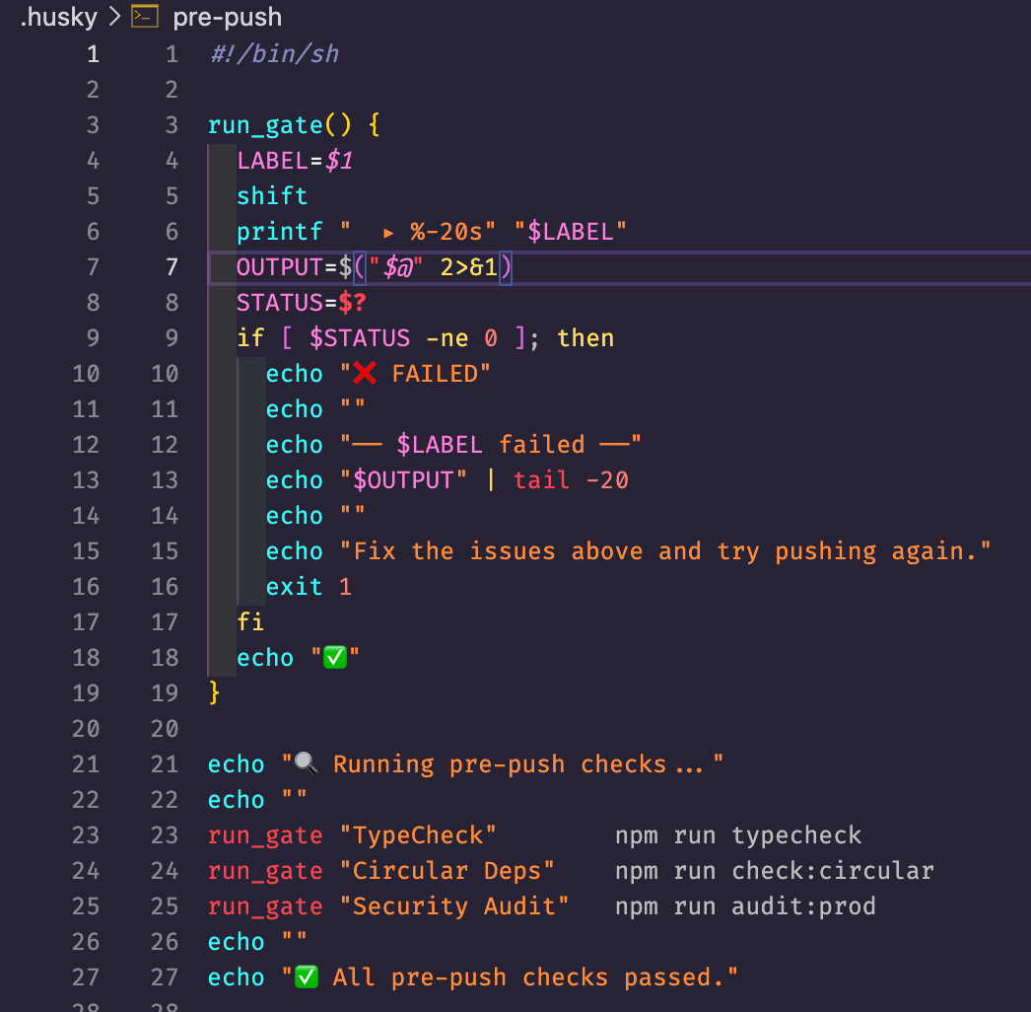Click the green checkmark emoji on line 27
1031x1012 pixels.
(307, 977)
